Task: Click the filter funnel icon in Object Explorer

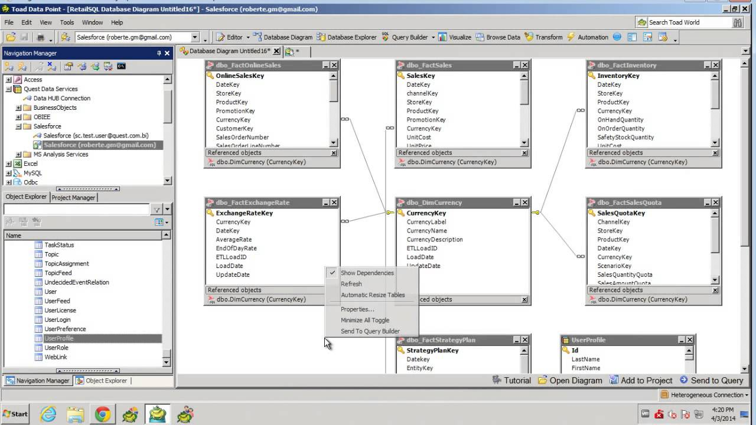Action: point(157,210)
